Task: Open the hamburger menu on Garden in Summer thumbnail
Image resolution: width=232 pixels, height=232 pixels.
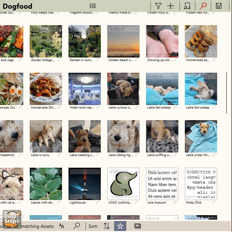Action: click(98, 29)
